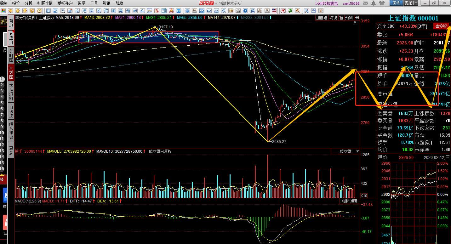451x244 pixels.
Task: Click the yellow back arrow toolbar icon
Action: (x=10, y=11)
